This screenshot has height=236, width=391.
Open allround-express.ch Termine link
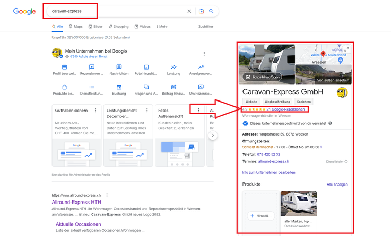(274, 162)
